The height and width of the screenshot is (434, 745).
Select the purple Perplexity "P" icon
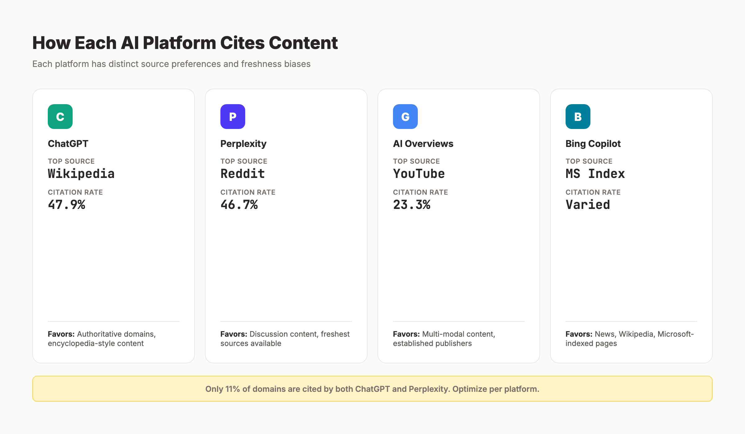point(233,117)
